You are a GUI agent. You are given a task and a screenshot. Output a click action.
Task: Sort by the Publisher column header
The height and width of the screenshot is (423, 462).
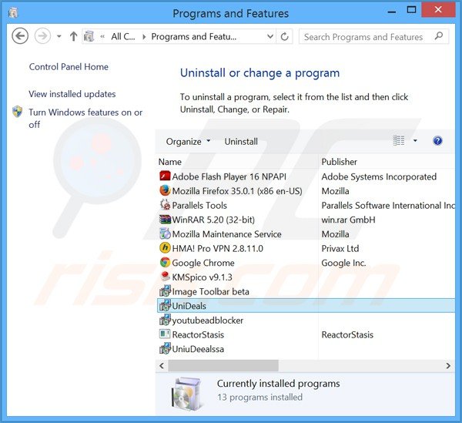387,162
